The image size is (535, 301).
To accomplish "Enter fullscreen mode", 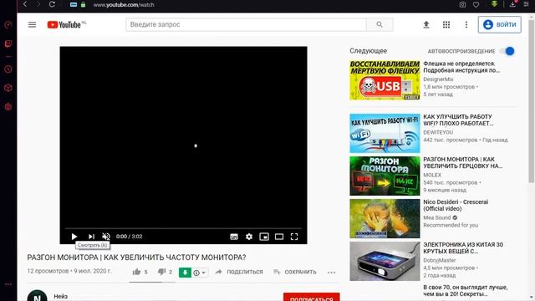I will tap(294, 237).
